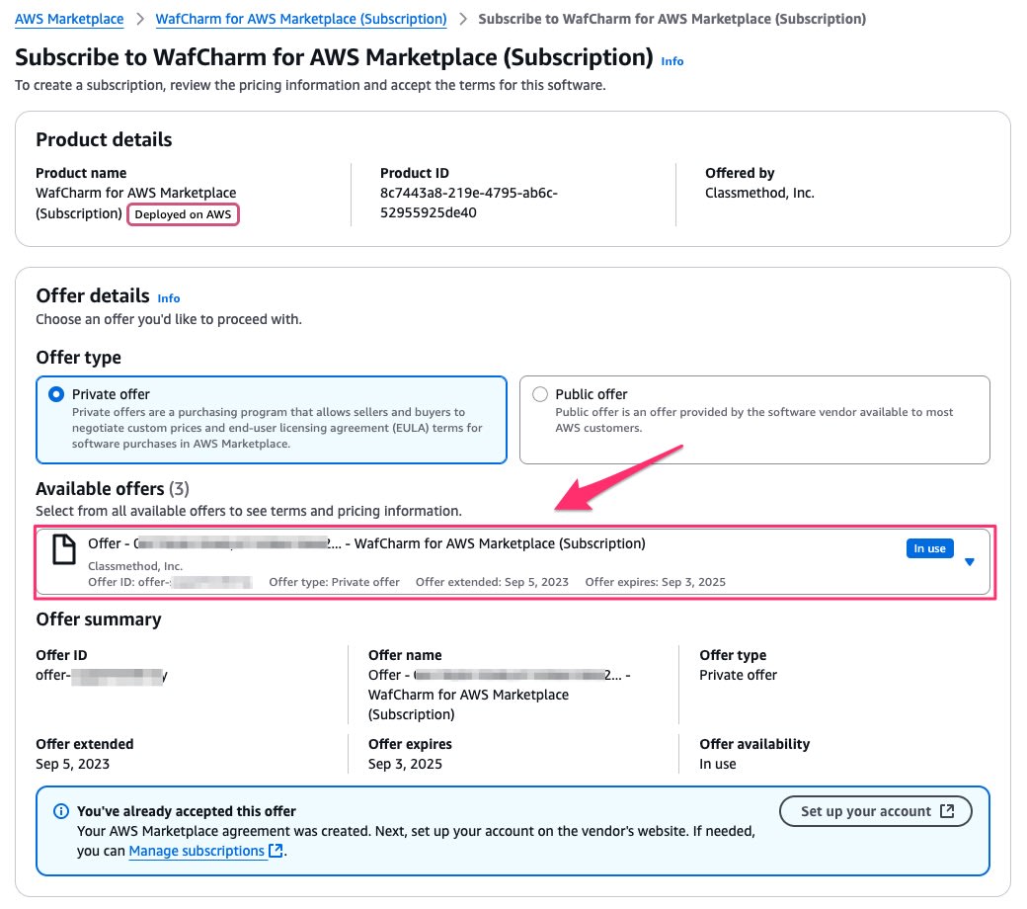Click the Private offer value under Offer type summary
This screenshot has height=909, width=1027.
[x=739, y=675]
